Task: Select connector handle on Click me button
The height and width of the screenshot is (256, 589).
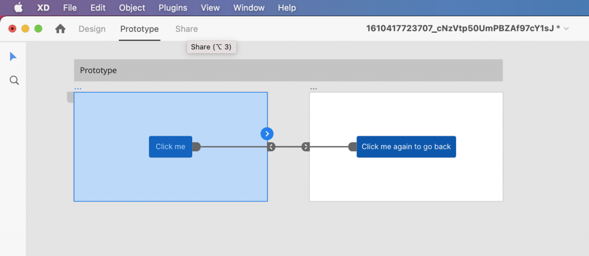Action: pyautogui.click(x=197, y=147)
